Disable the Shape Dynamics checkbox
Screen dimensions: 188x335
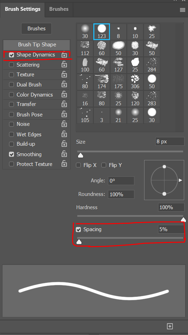[11, 55]
